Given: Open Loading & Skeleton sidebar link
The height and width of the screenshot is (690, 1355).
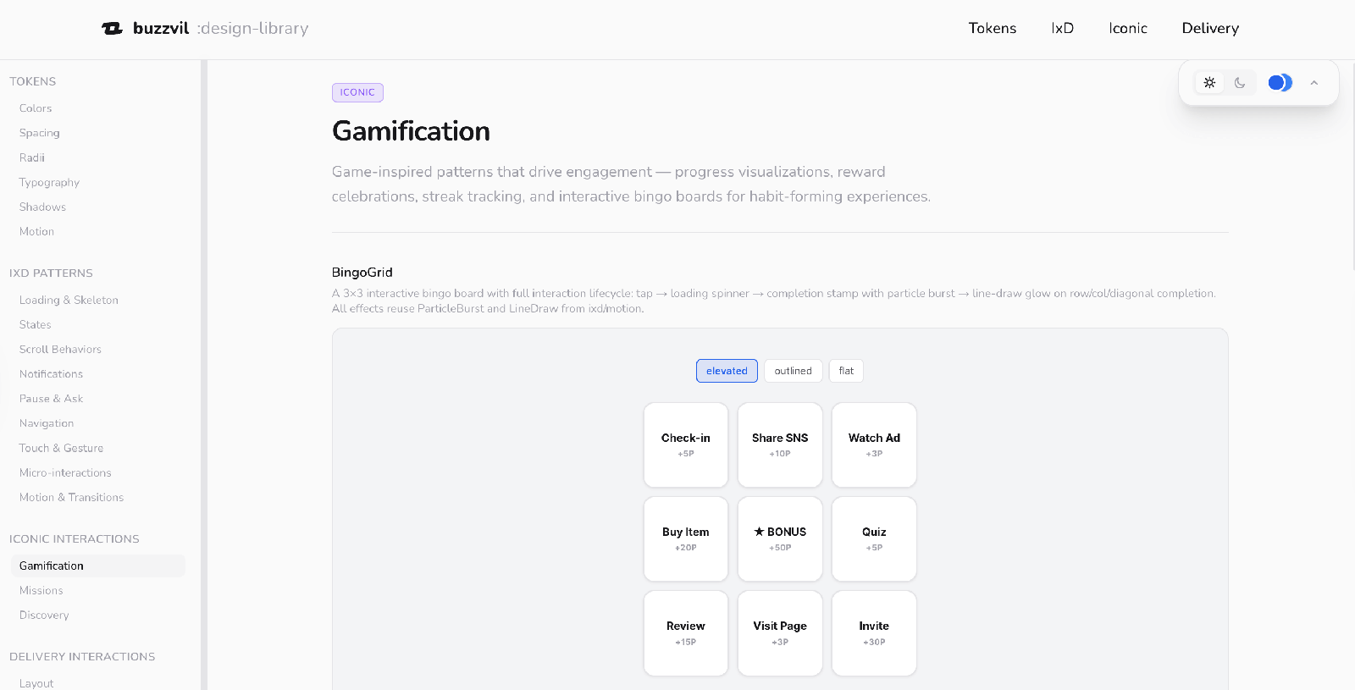Looking at the screenshot, I should tap(69, 300).
